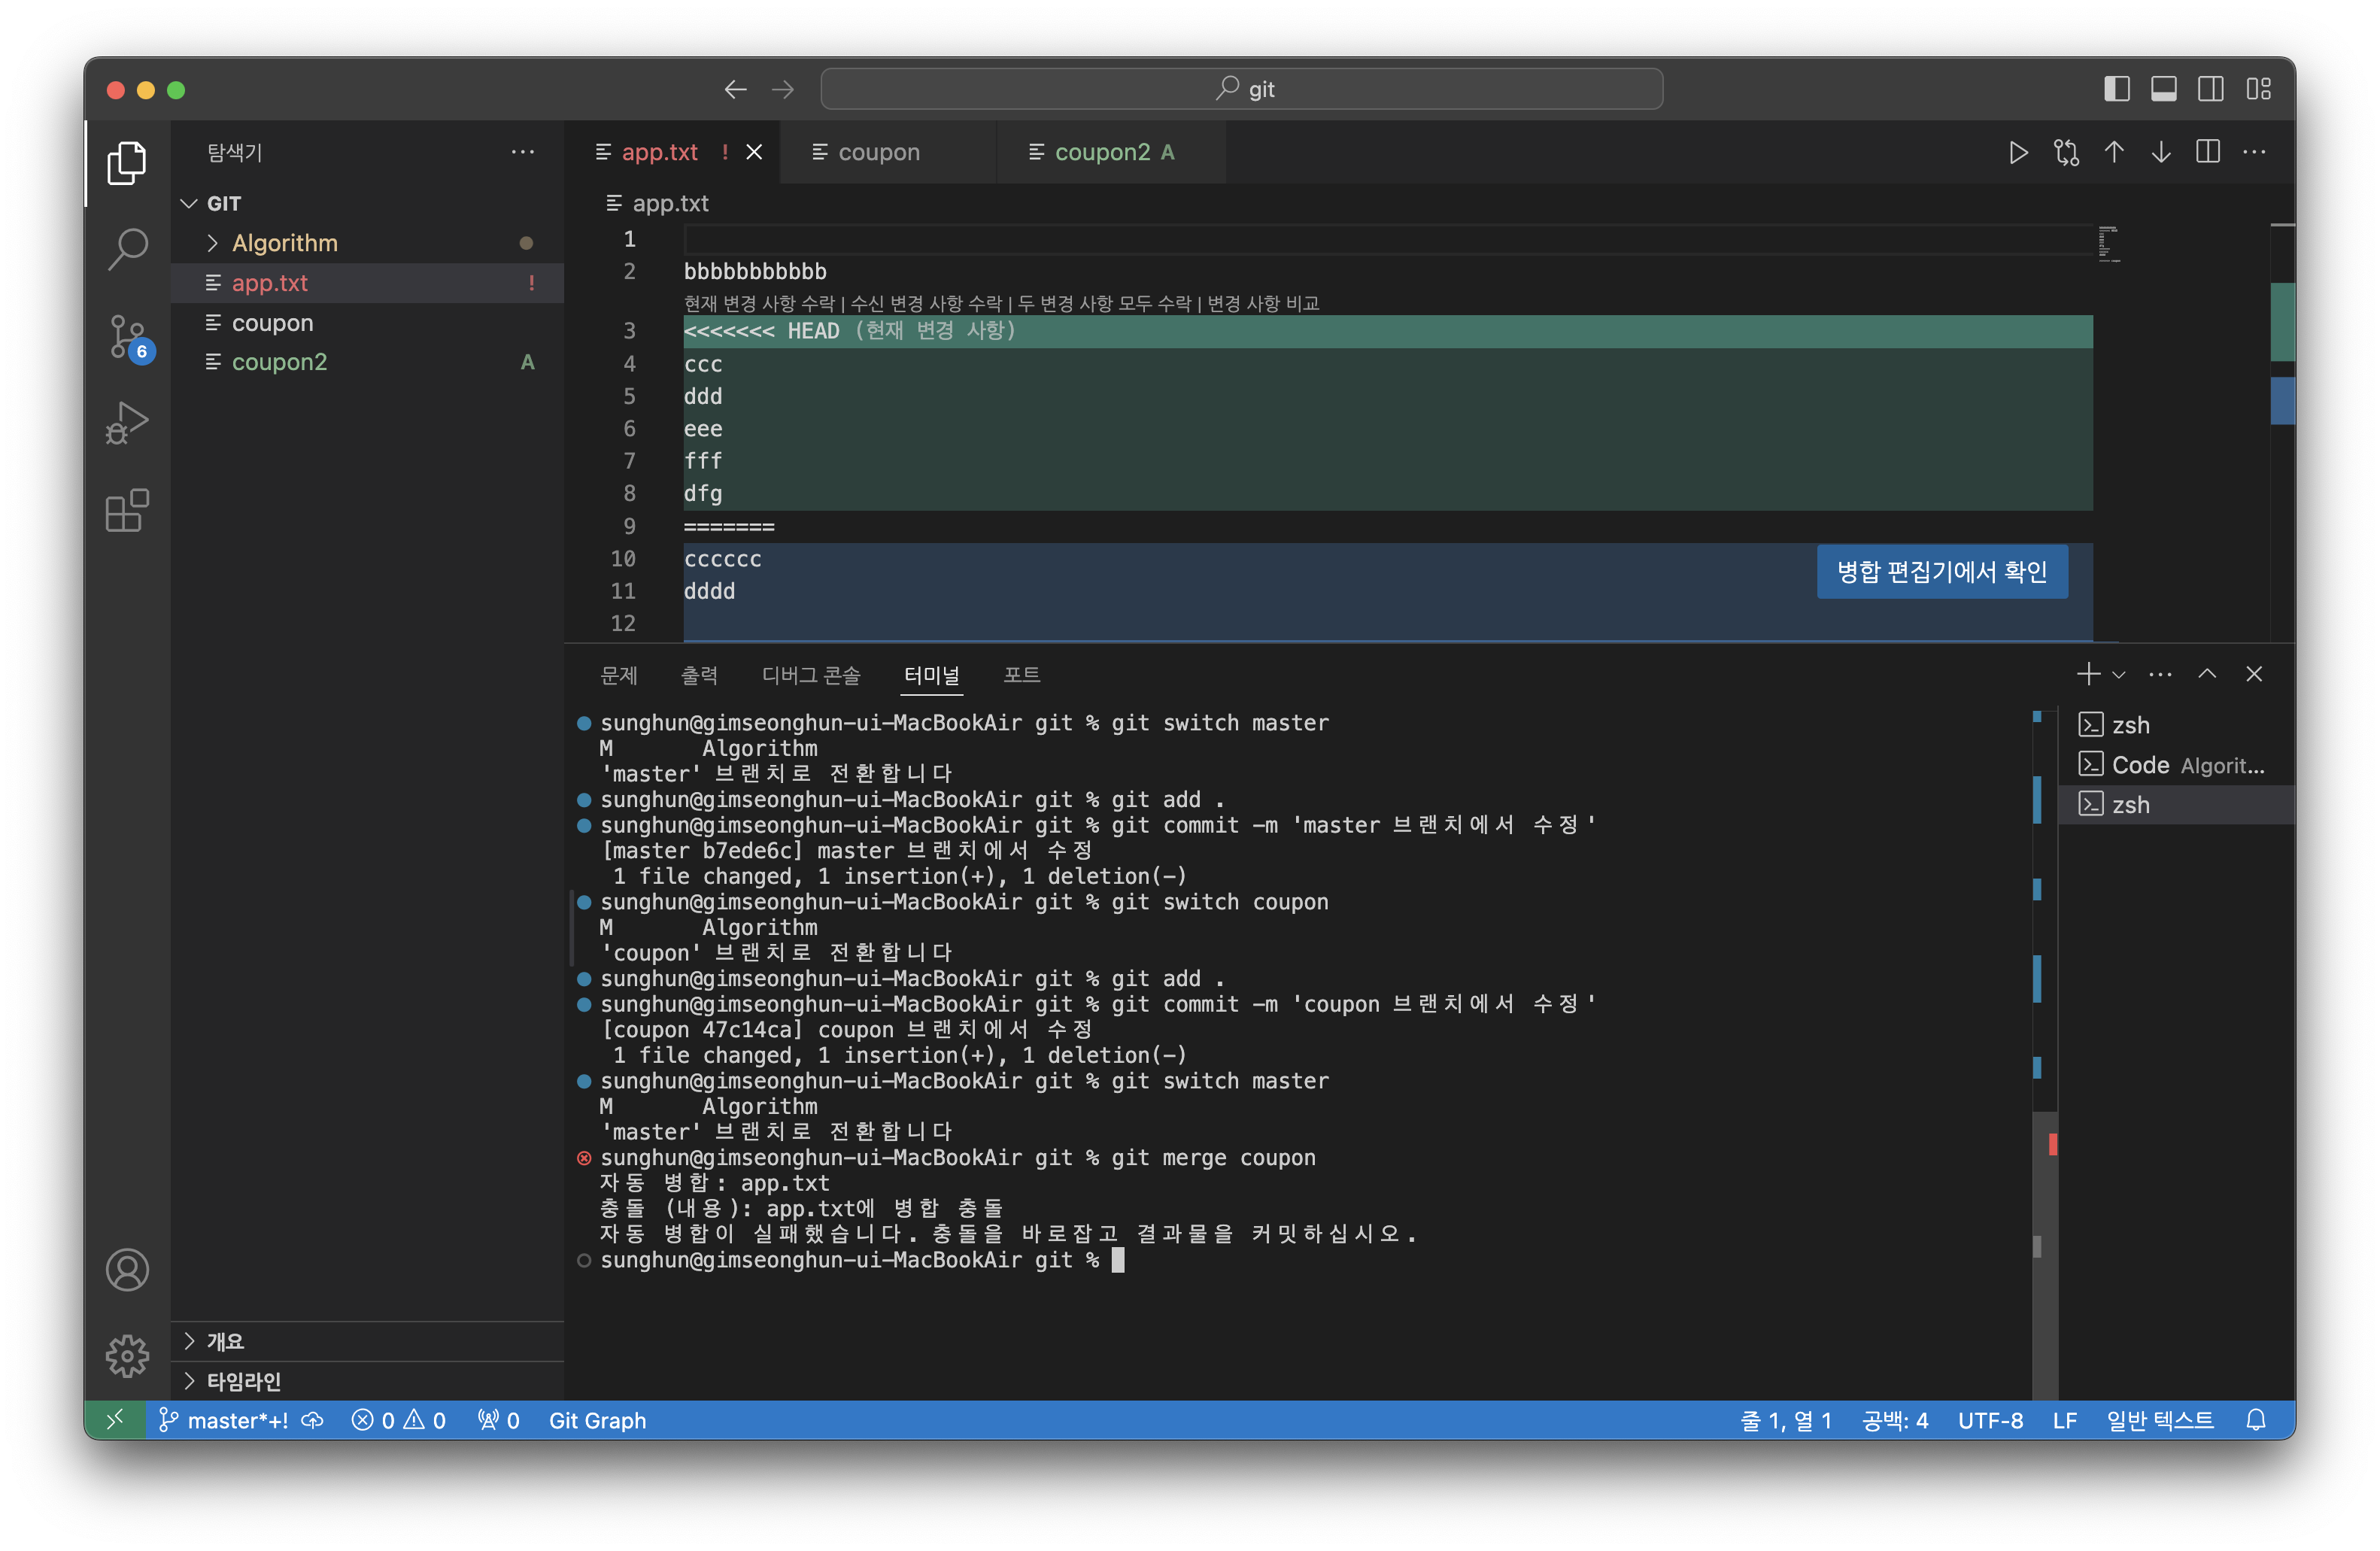Open the new terminal profile dropdown arrow

coord(2118,675)
